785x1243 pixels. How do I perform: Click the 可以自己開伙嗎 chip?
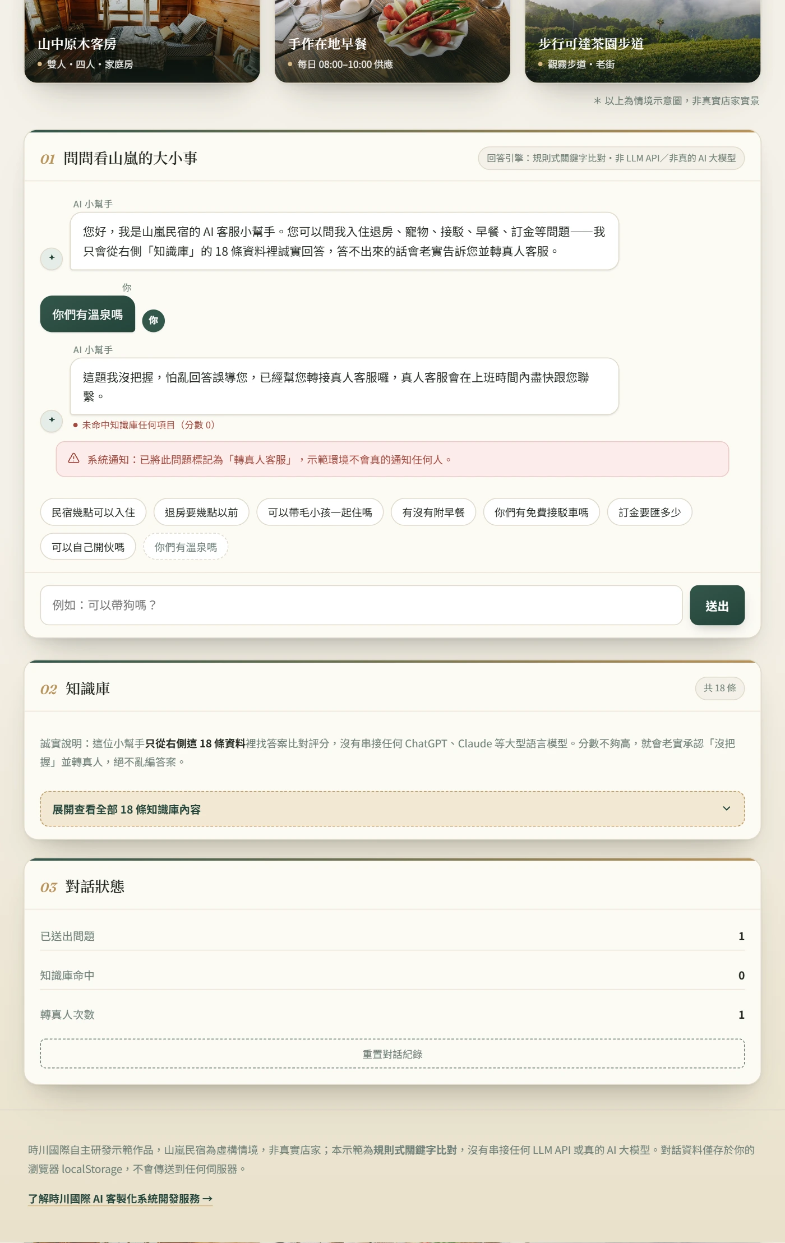coord(88,547)
